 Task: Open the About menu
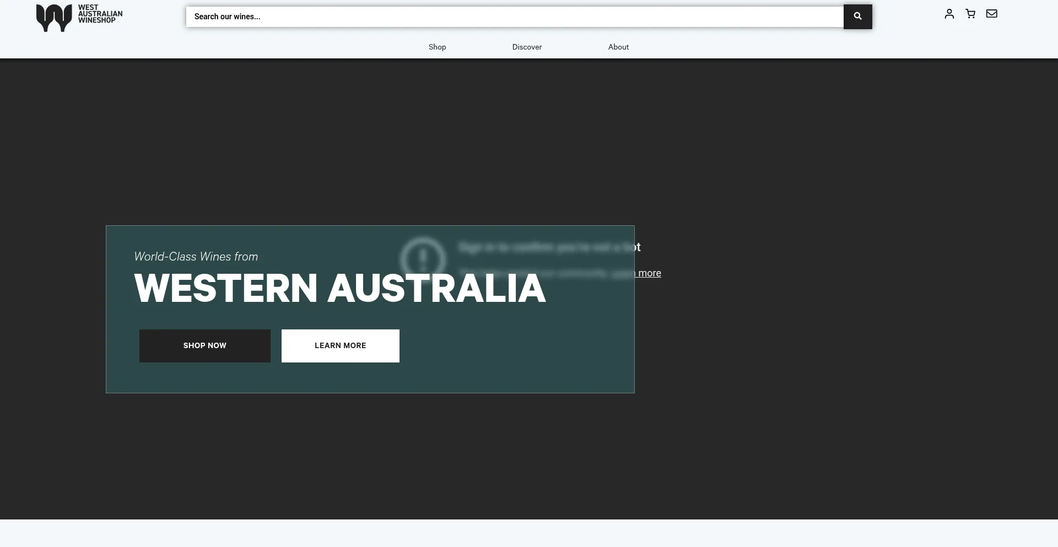(x=618, y=47)
